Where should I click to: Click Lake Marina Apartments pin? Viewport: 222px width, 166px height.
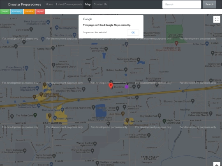click(x=93, y=107)
